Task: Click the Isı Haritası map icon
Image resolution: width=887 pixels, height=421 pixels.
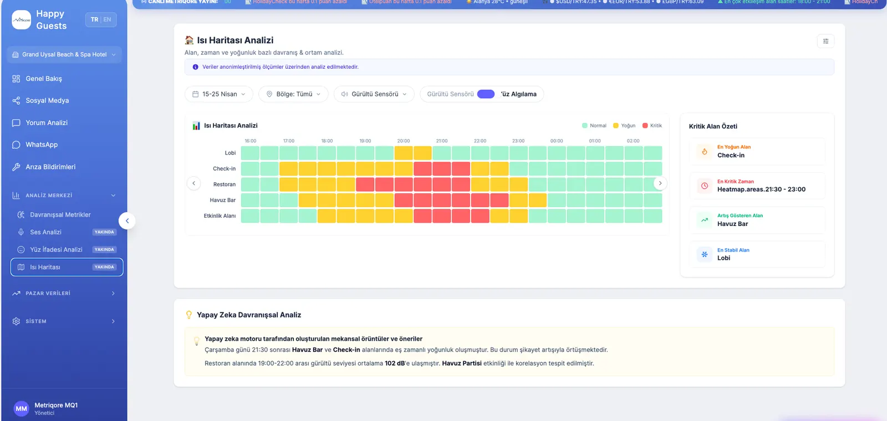Action: (x=21, y=267)
